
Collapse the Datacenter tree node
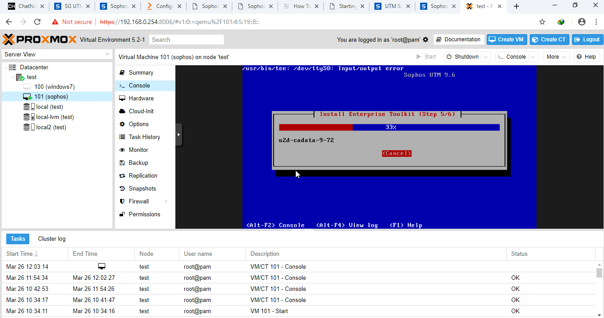click(5, 67)
